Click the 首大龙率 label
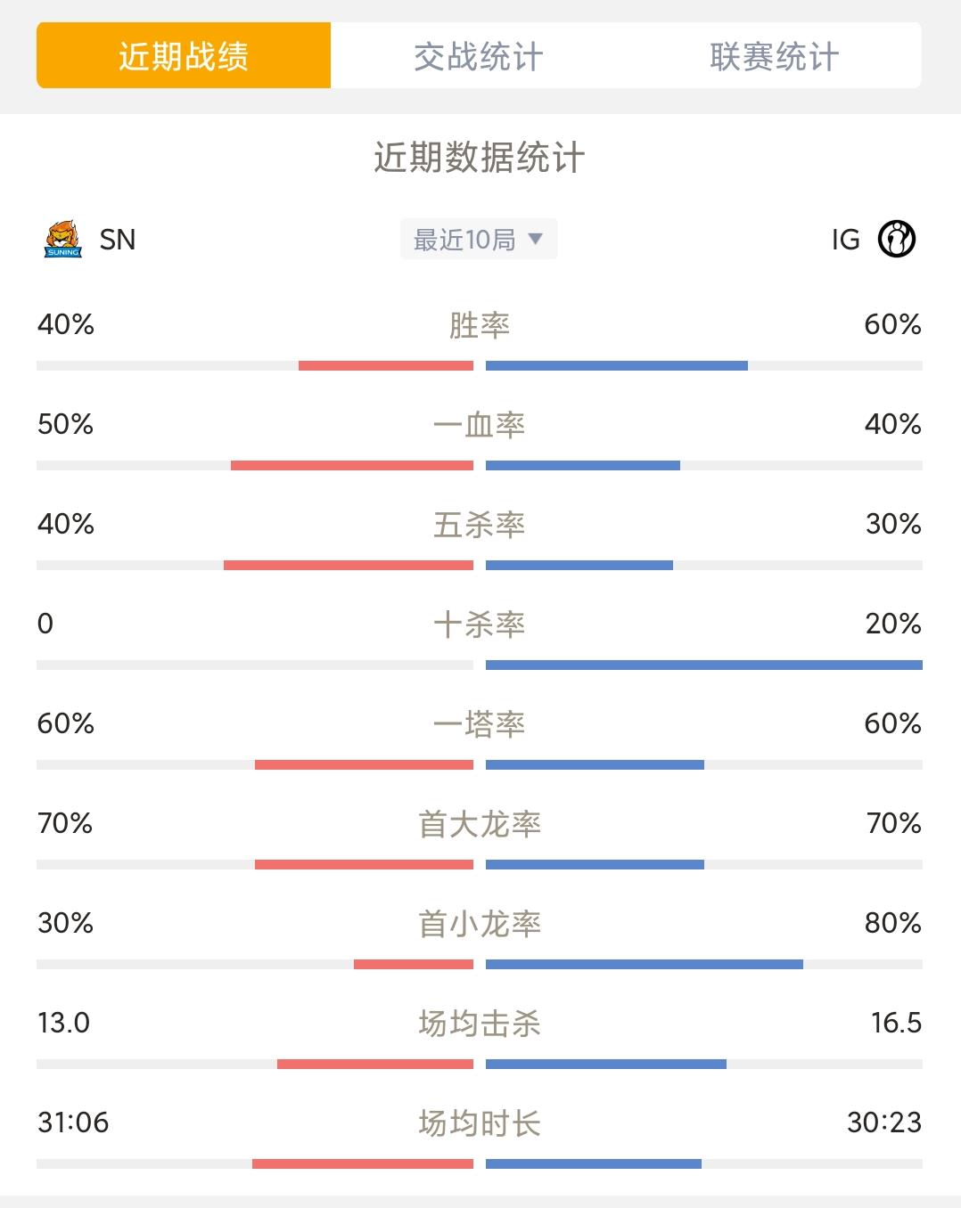This screenshot has height=1208, width=961. click(x=480, y=824)
